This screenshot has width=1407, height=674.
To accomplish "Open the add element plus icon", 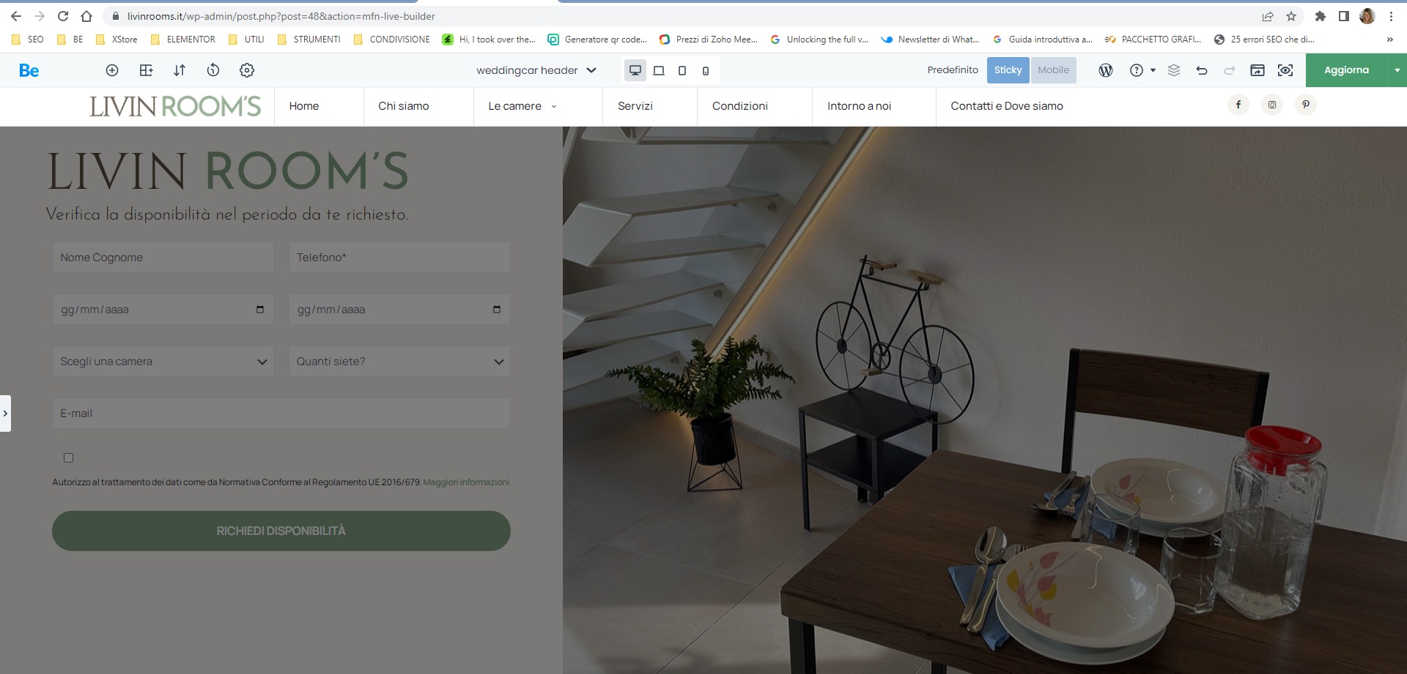I will point(112,70).
